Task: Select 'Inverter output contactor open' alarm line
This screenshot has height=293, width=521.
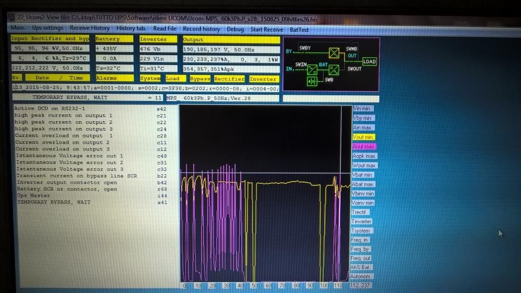Action: pyautogui.click(x=67, y=183)
